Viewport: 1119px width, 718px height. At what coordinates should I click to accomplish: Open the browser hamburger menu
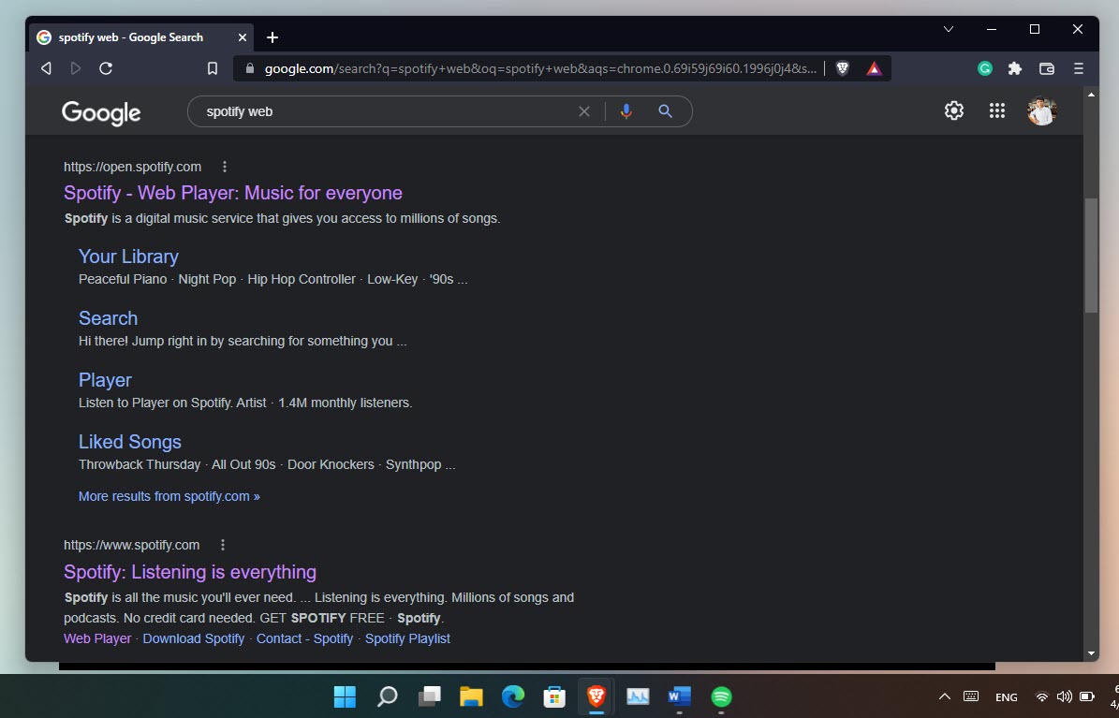coord(1079,68)
